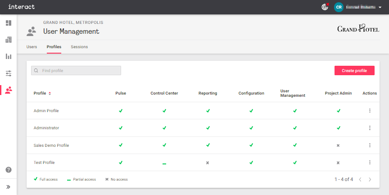Screen dimensions: 389x195
Task: Open actions menu for Test Profile
Action: pyautogui.click(x=370, y=163)
